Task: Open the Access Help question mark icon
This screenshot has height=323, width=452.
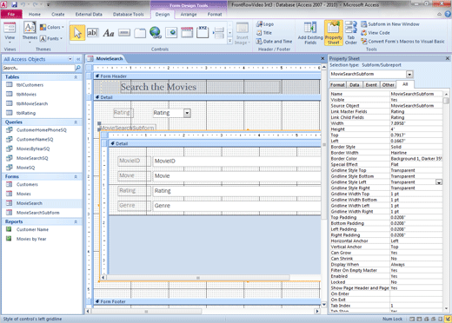Action: click(448, 14)
